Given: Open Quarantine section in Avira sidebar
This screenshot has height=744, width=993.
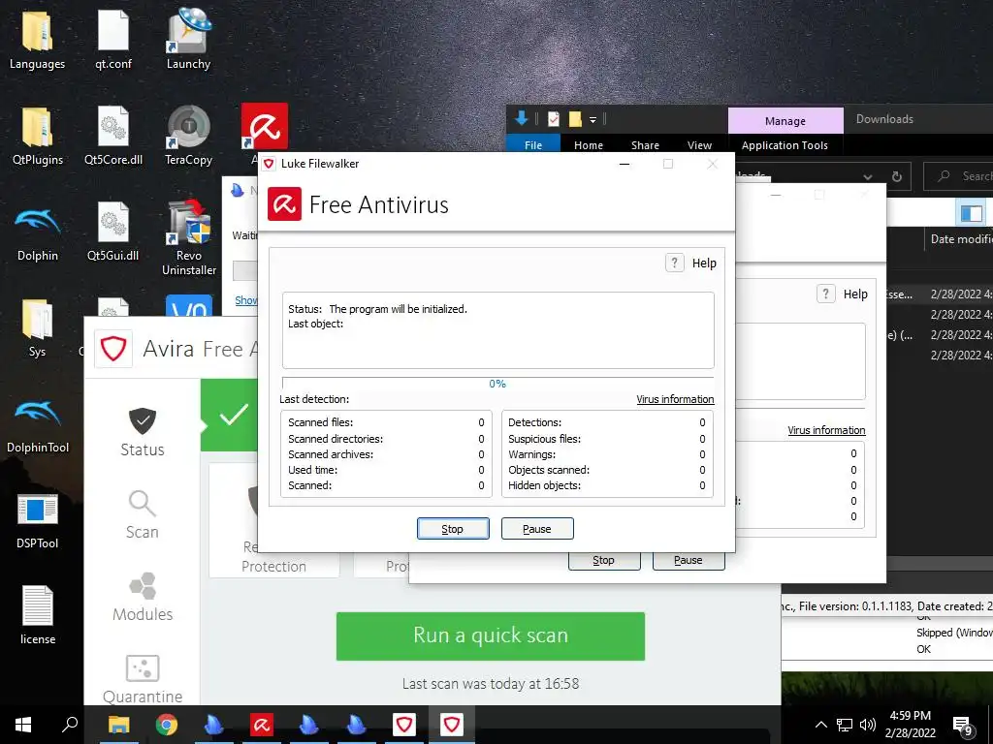Looking at the screenshot, I should pyautogui.click(x=143, y=679).
